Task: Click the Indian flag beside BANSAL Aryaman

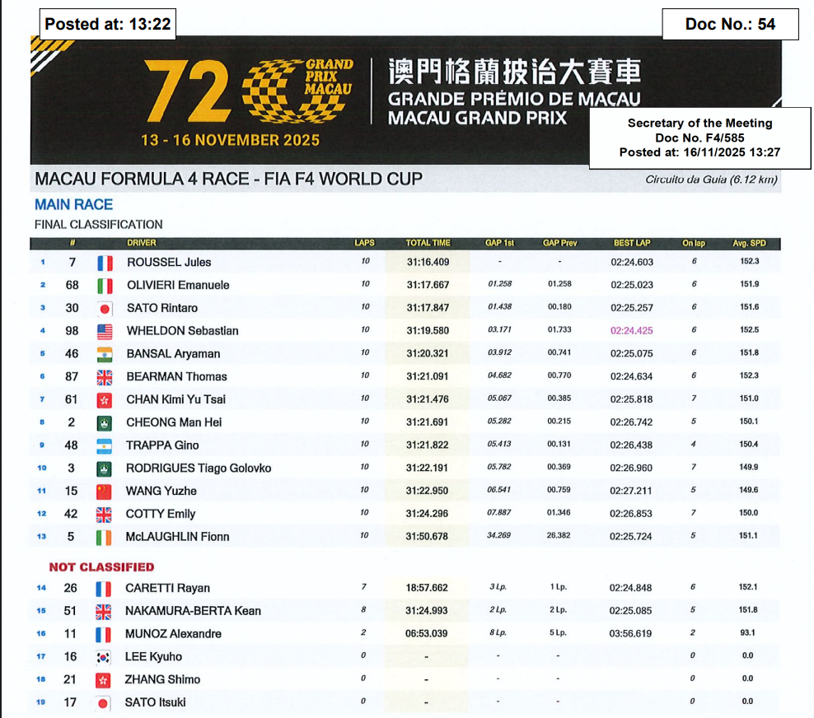Action: (x=105, y=354)
